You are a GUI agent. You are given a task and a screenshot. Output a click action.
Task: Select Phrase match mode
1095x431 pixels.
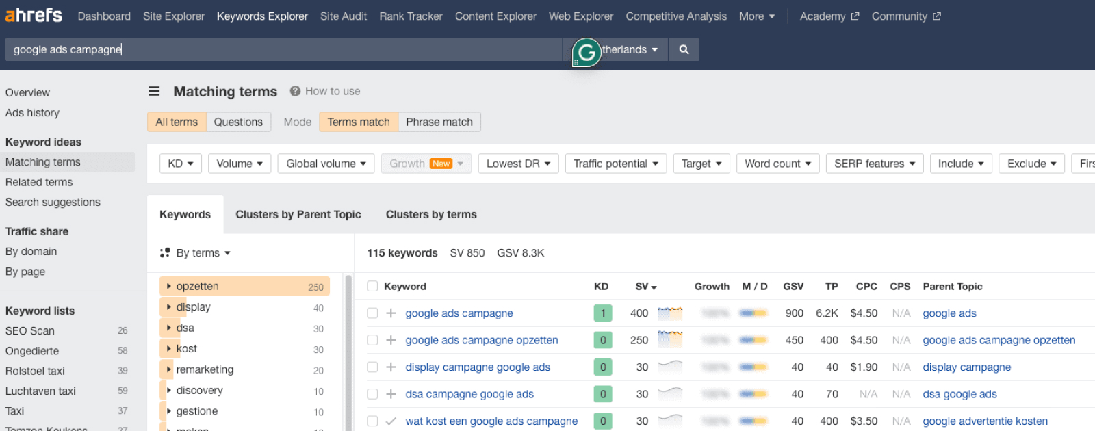click(x=439, y=122)
